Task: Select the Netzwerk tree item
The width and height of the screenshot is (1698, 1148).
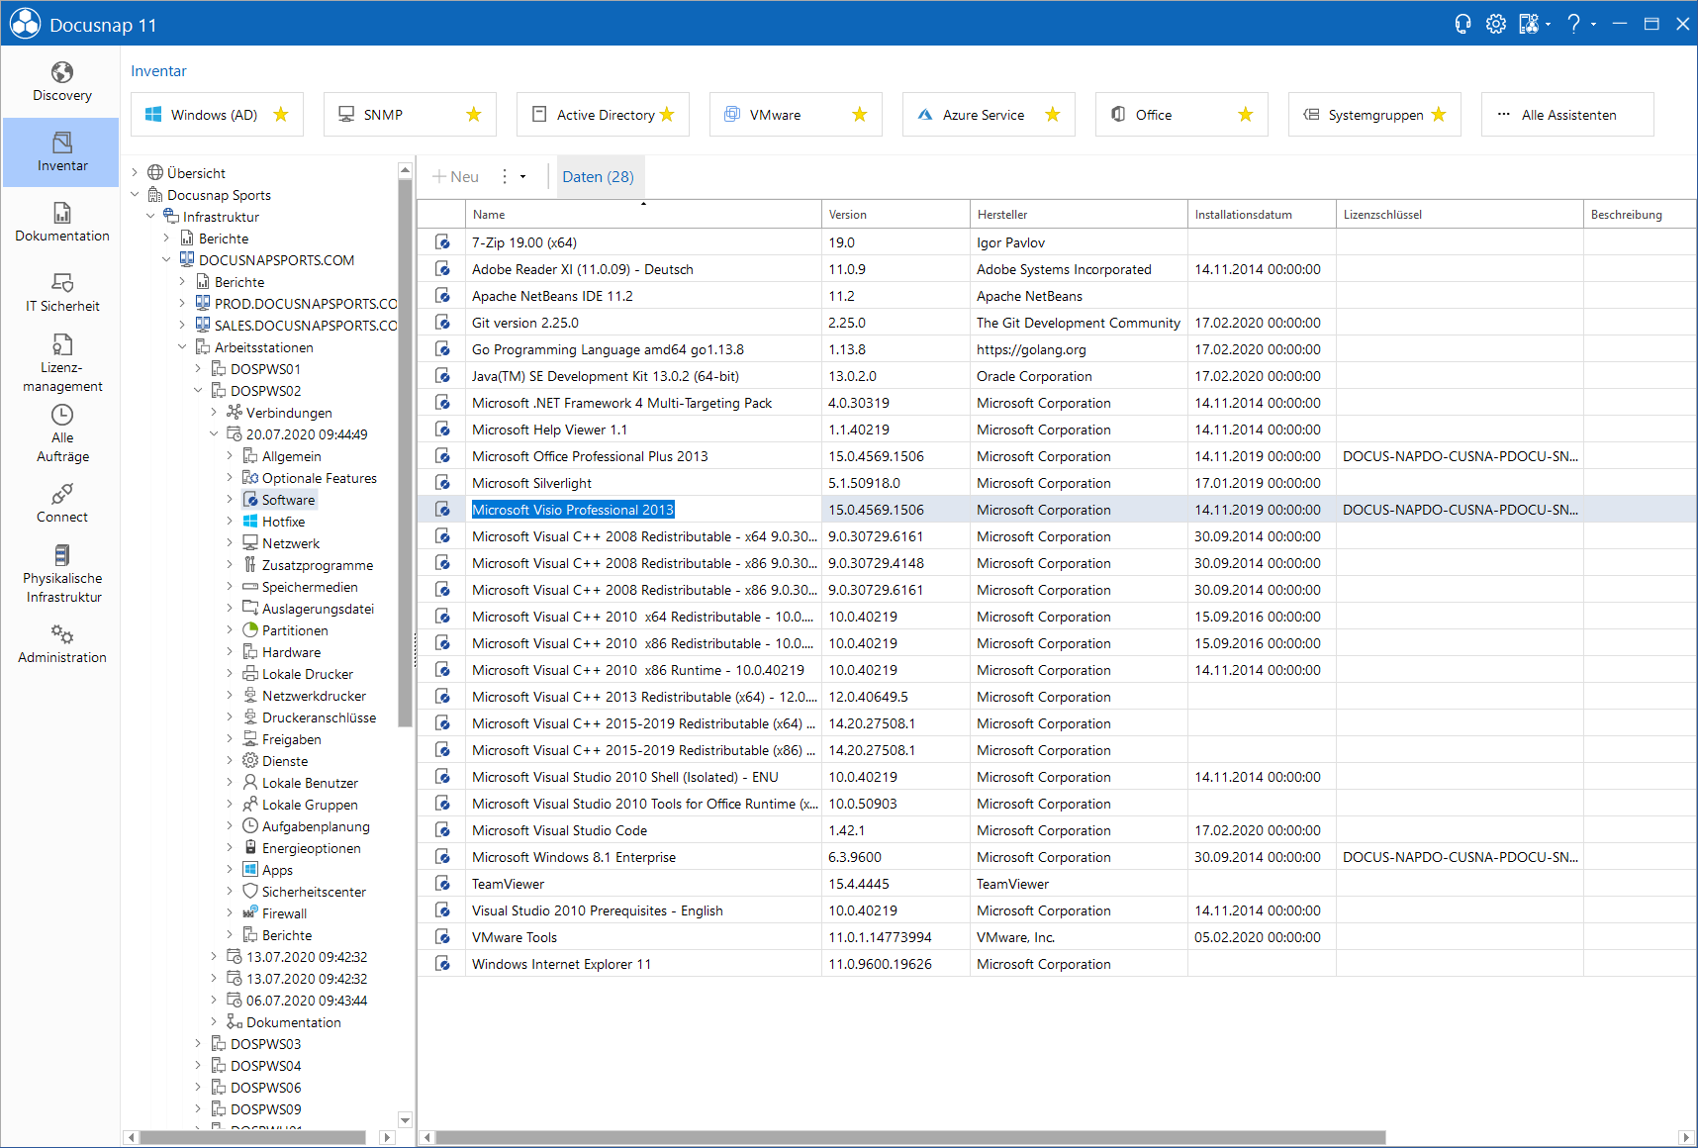Action: (x=291, y=543)
